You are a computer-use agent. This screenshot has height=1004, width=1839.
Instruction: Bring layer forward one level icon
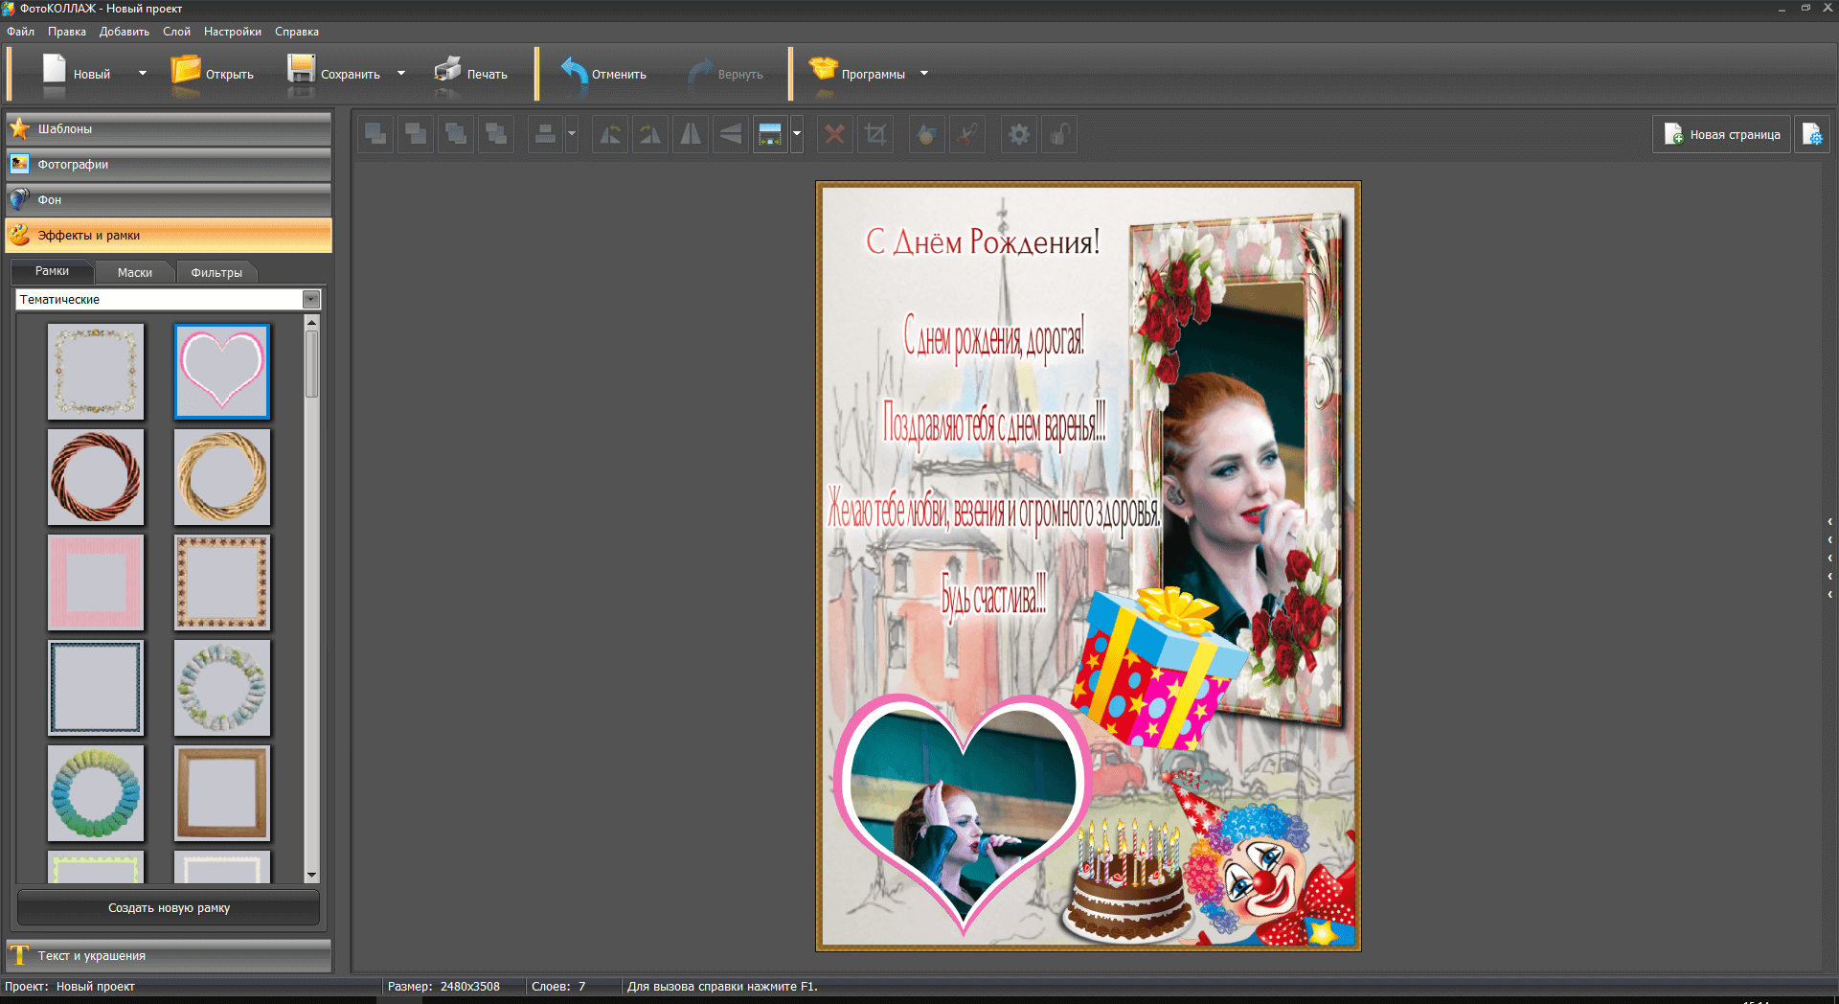[375, 134]
